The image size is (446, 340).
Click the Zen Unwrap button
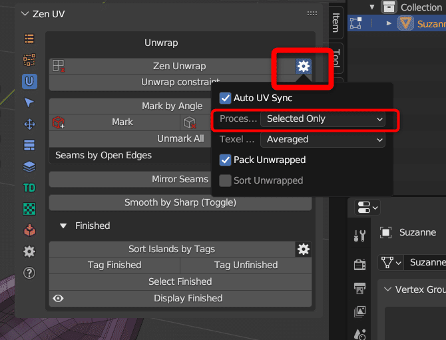click(x=172, y=67)
